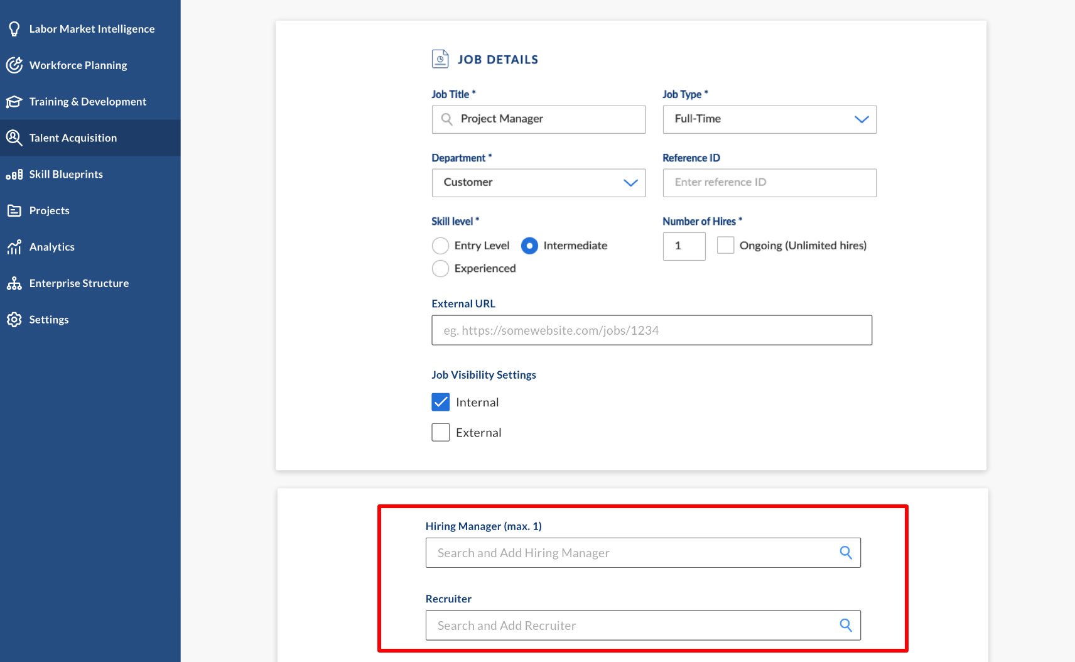Click the Labor Market Intelligence lightbulb icon
Viewport: 1075px width, 662px height.
click(14, 29)
